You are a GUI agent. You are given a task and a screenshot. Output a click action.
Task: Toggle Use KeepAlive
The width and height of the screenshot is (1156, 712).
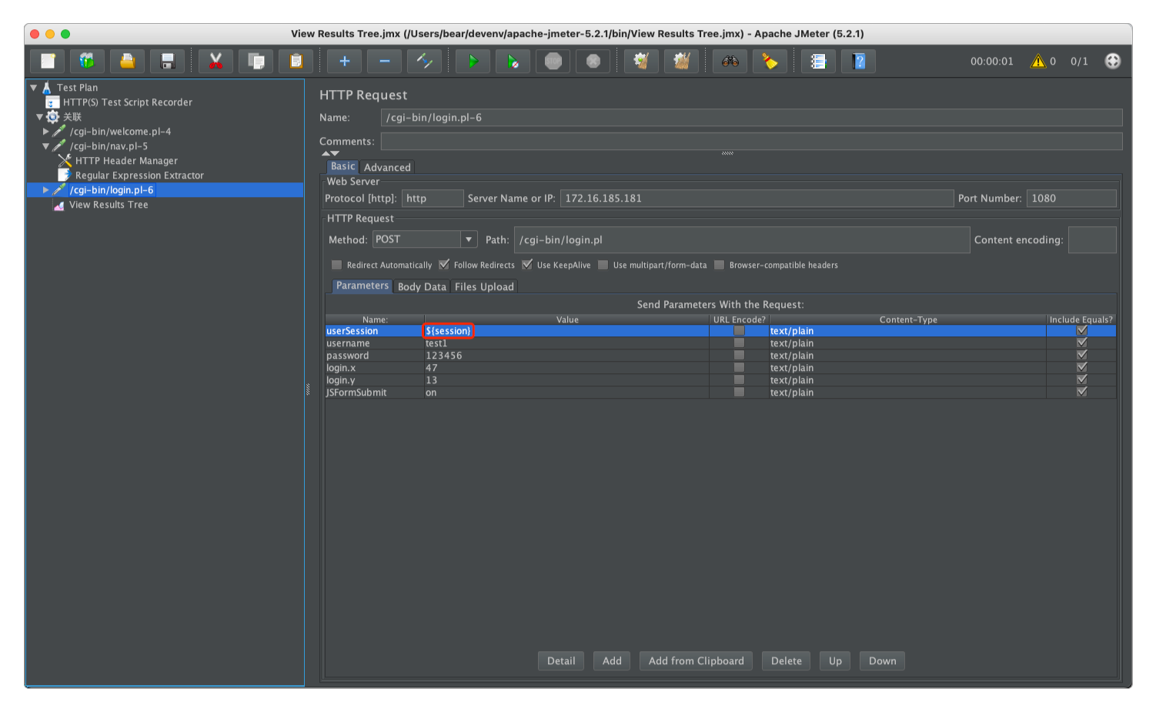pos(527,265)
